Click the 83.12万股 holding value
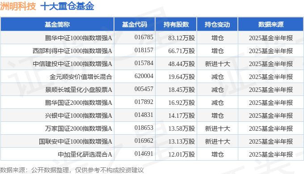The image size is (304, 174). 182,38
